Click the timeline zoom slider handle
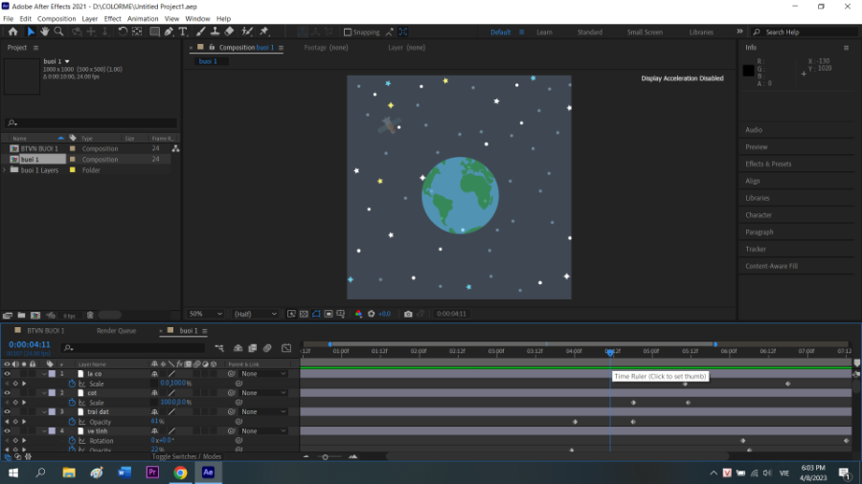862x484 pixels. click(x=325, y=457)
